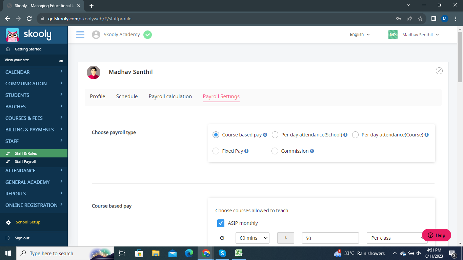Open Madhav Senthil account dropdown
This screenshot has height=260, width=463.
tap(421, 35)
